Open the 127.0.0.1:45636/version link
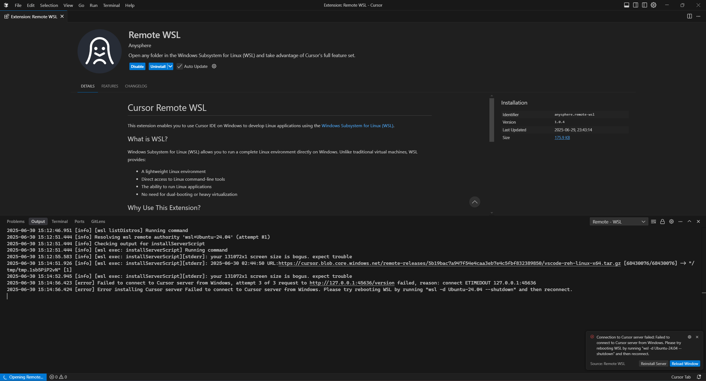The image size is (706, 381). 352,283
